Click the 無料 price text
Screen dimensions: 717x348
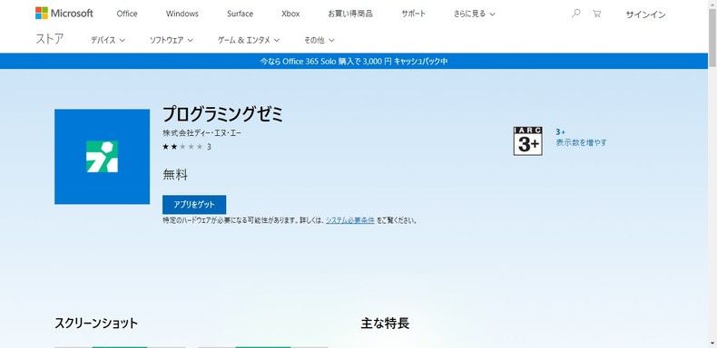click(175, 175)
